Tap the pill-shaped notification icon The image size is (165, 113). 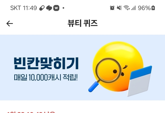42,8
